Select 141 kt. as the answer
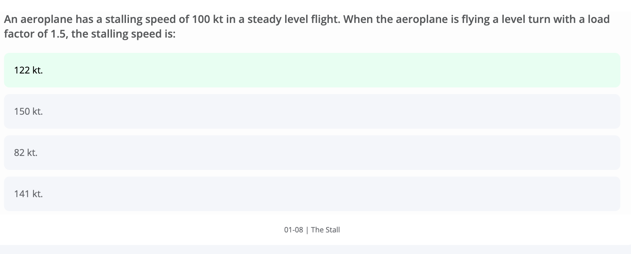This screenshot has height=254, width=631. point(312,194)
